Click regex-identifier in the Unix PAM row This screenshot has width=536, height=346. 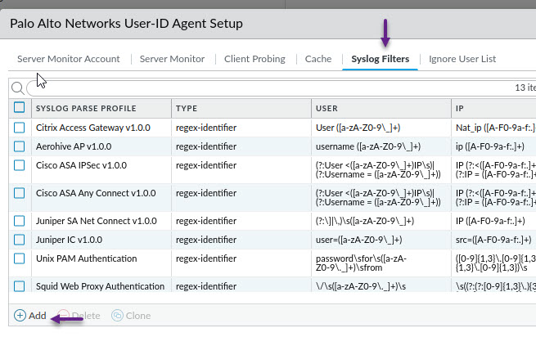(x=206, y=258)
